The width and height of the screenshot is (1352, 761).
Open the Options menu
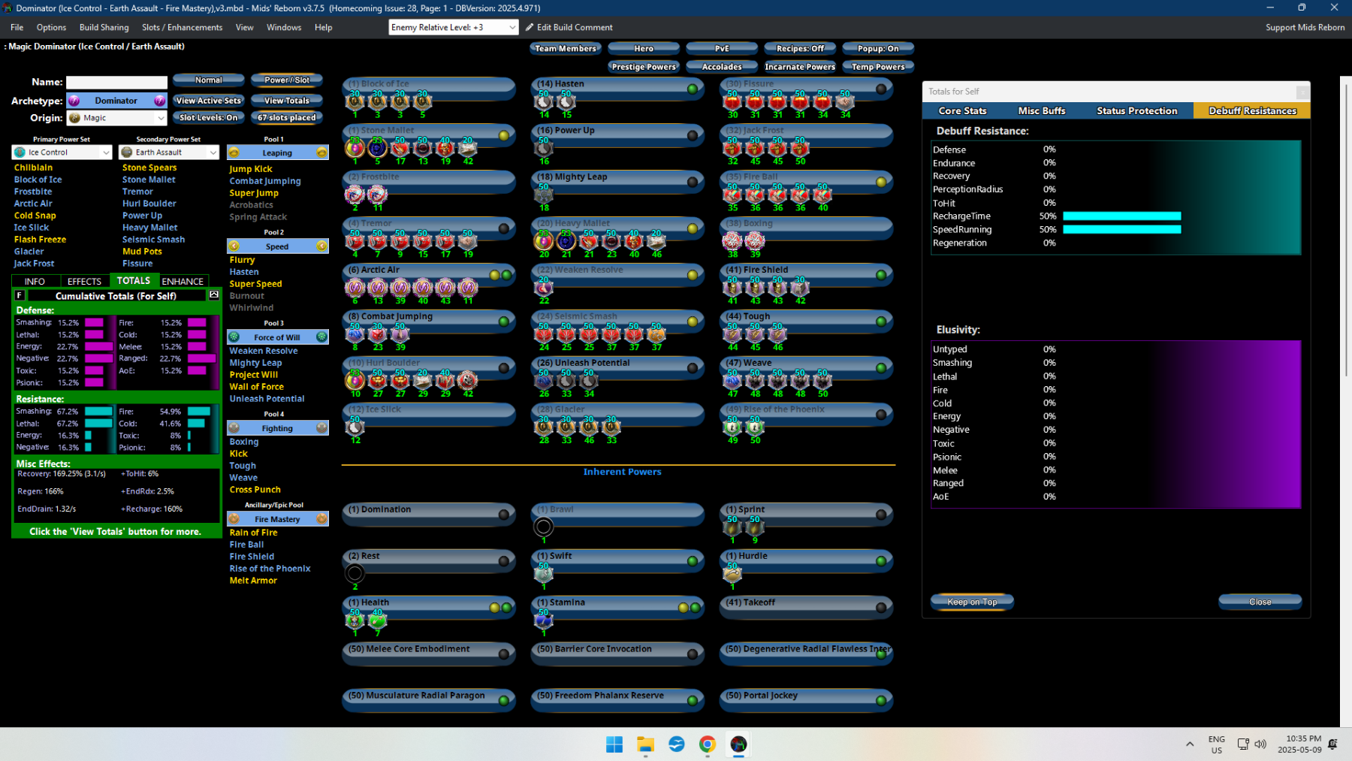click(x=51, y=27)
